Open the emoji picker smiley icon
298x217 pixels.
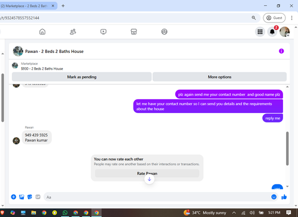coord(274,197)
